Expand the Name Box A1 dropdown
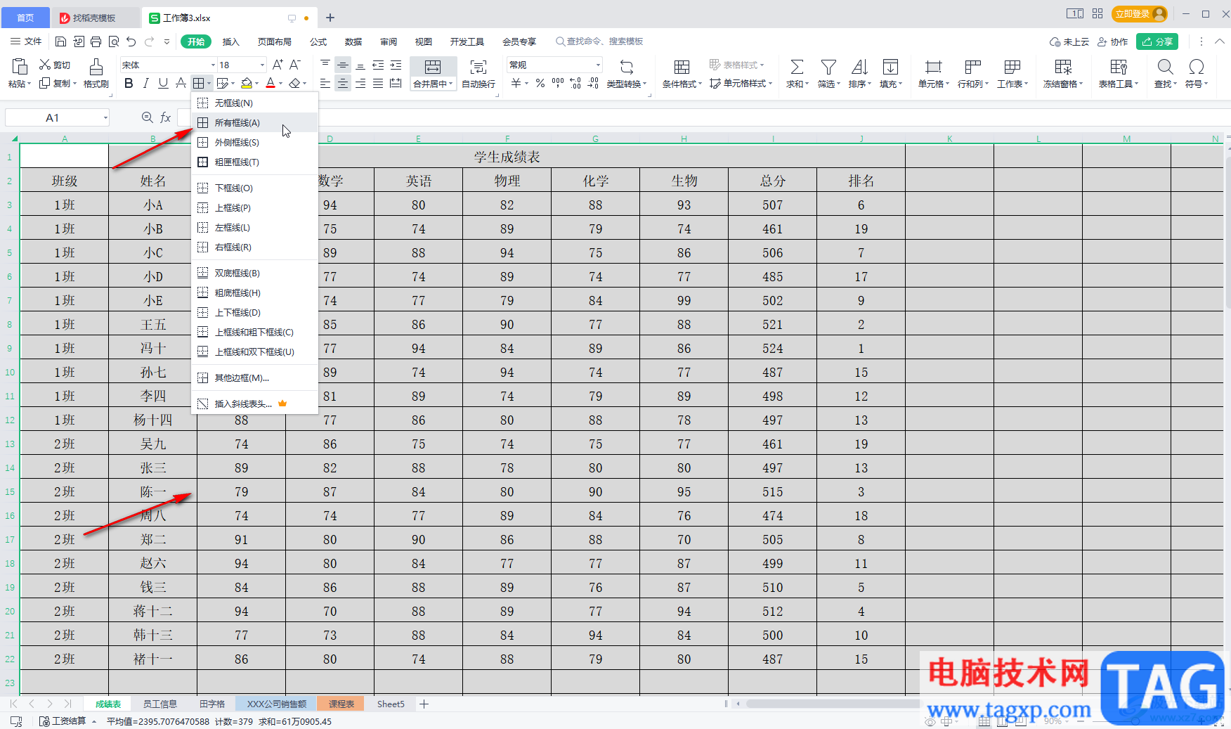The image size is (1231, 729). 105,117
